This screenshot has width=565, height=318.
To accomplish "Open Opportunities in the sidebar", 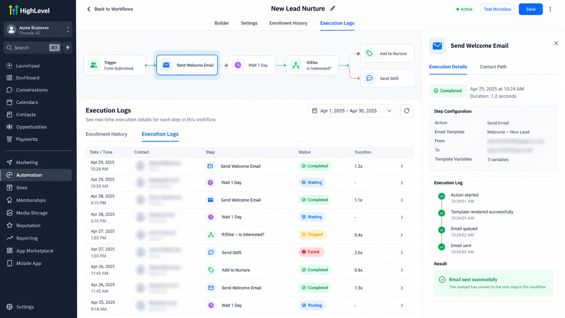I will (x=31, y=127).
